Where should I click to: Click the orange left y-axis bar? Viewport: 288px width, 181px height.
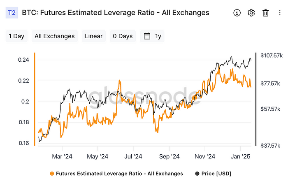pyautogui.click(x=35, y=99)
